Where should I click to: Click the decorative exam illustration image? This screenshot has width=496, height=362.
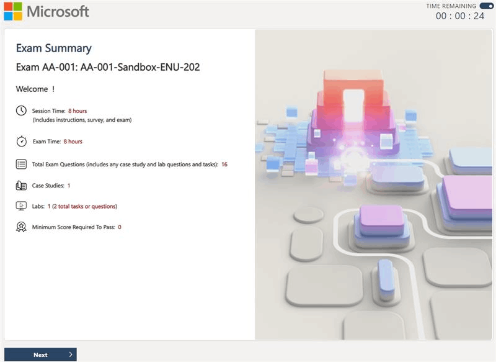point(374,184)
